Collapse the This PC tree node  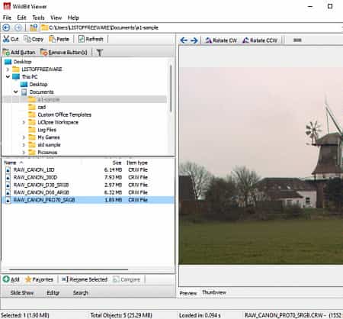[8, 76]
